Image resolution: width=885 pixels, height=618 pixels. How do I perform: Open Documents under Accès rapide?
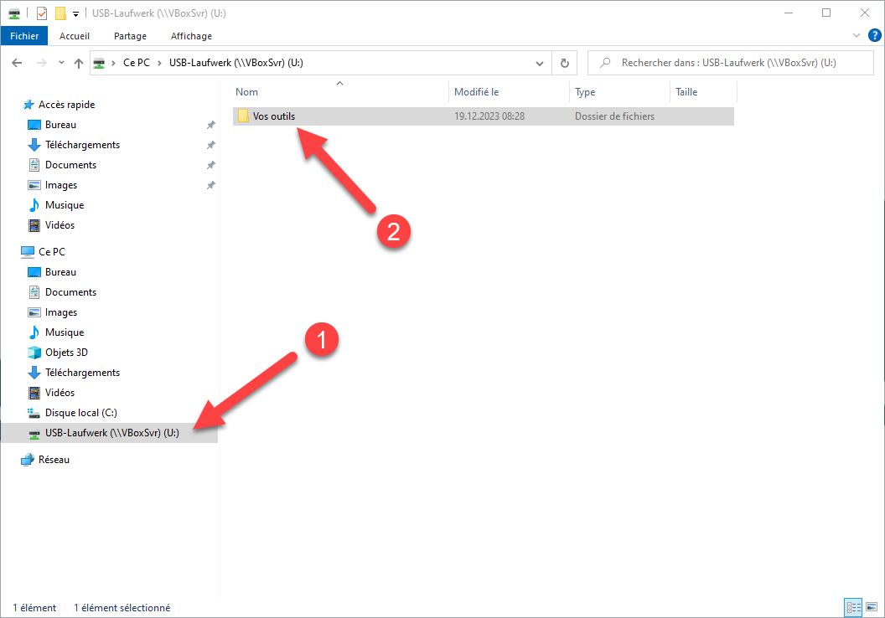pyautogui.click(x=70, y=165)
